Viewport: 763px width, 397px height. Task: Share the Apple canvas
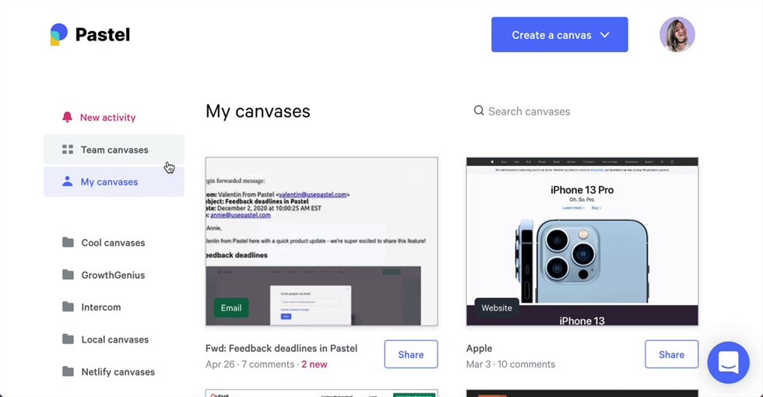(x=671, y=354)
